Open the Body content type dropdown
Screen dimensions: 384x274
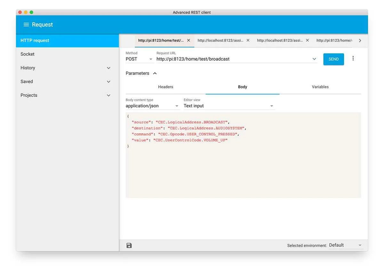pos(152,106)
